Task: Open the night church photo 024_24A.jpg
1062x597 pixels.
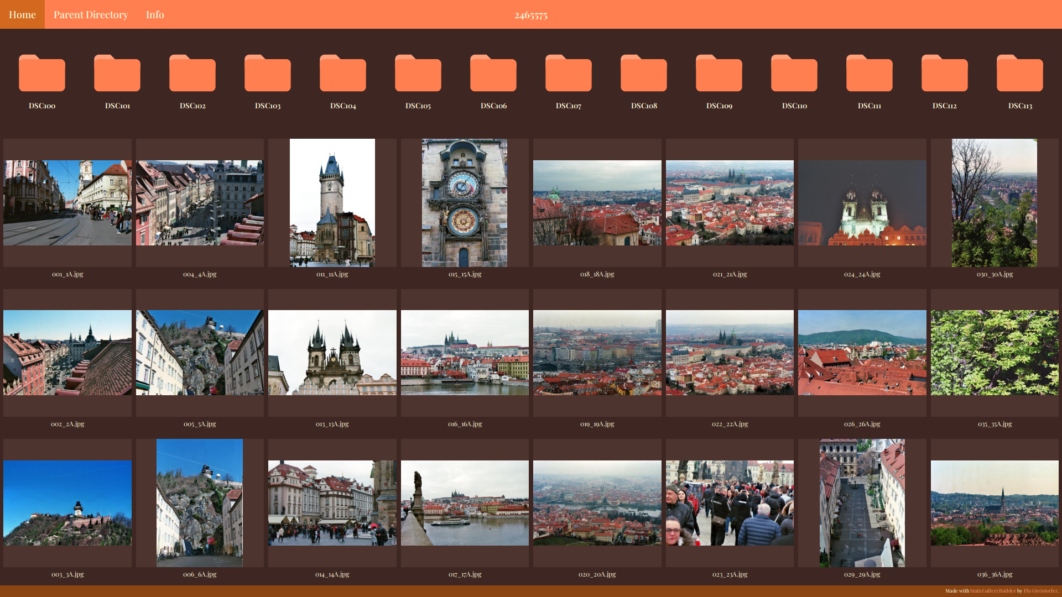Action: click(862, 202)
